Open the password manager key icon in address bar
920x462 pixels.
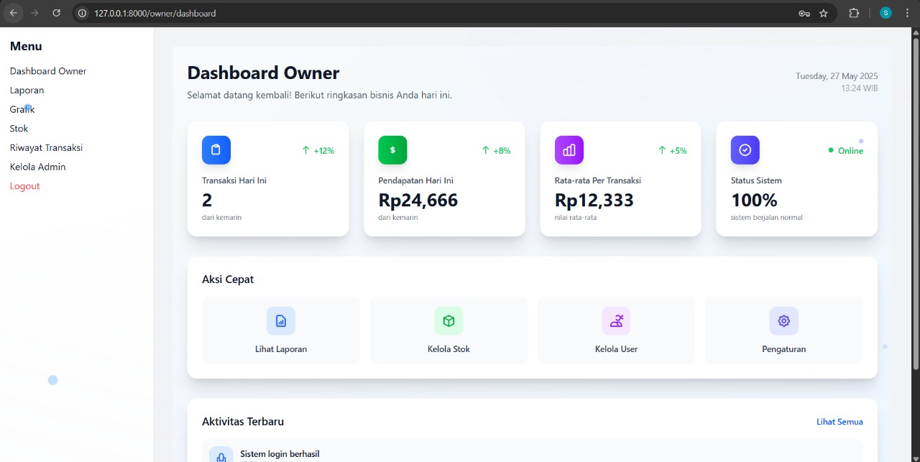pos(805,12)
